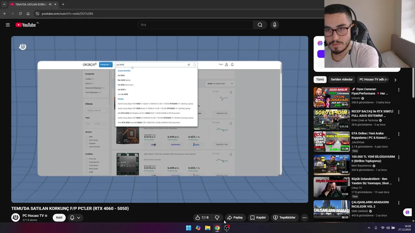Go to YouTube home via logo
Viewport: 415px width, 233px height.
(x=26, y=25)
